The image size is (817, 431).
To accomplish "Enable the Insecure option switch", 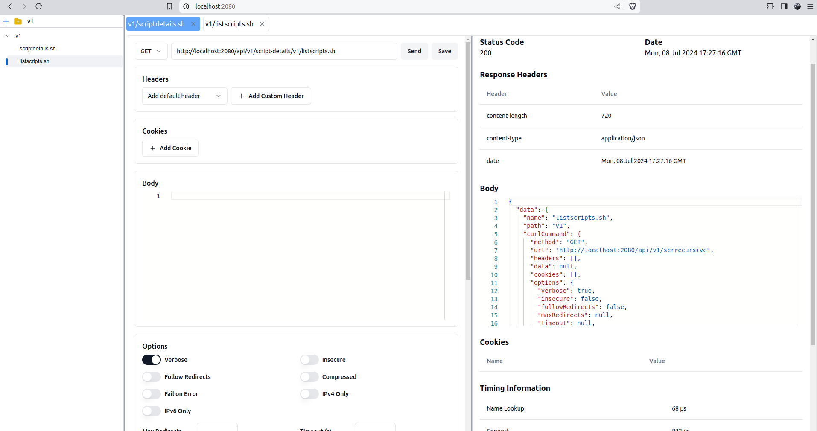I will coord(309,360).
